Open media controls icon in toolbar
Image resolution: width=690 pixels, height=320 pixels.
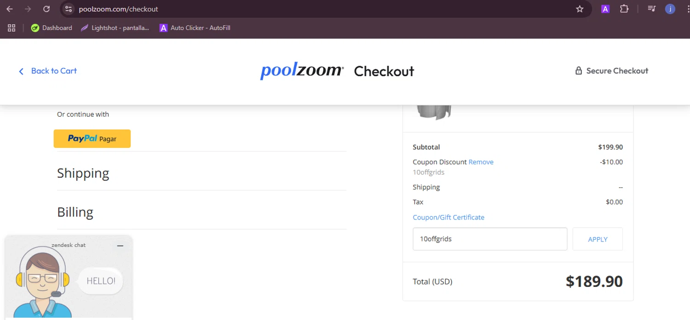point(651,9)
